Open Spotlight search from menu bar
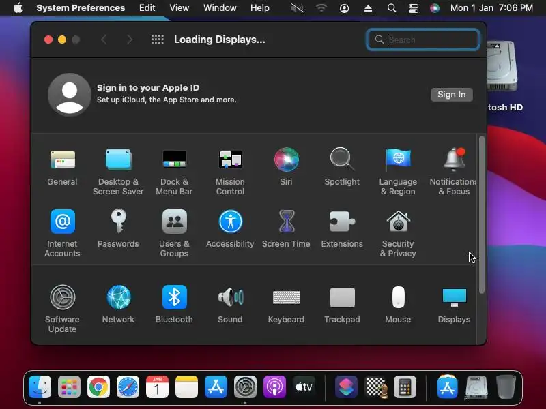Image resolution: width=546 pixels, height=409 pixels. pyautogui.click(x=392, y=8)
